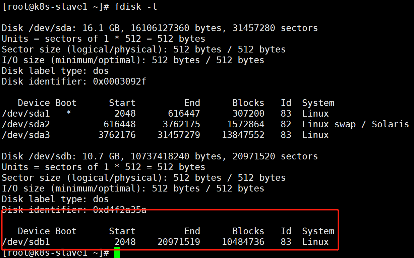Image resolution: width=414 pixels, height=258 pixels.
Task: Click the System column header text
Action: tap(318, 103)
